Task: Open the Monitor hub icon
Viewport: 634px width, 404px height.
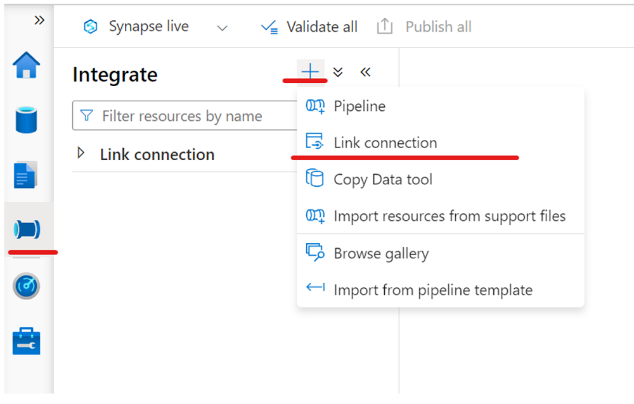Action: pos(27,286)
